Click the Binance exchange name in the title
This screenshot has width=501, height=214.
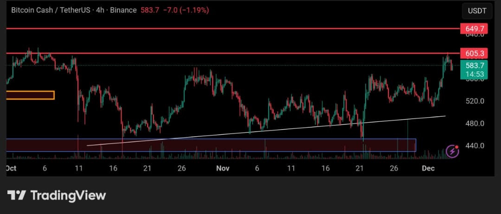click(x=123, y=10)
